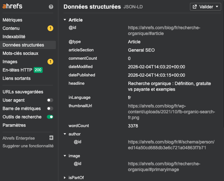Go to Liens sortants

pyautogui.click(x=17, y=78)
